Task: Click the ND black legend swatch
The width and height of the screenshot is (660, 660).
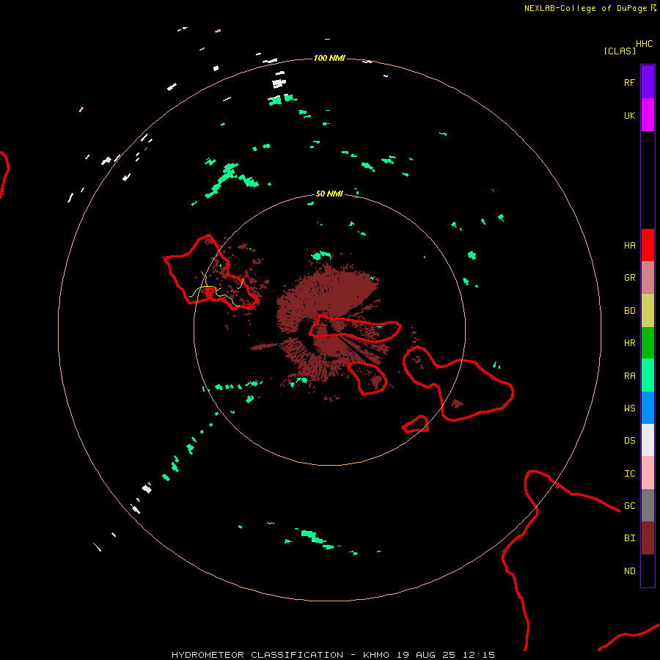Action: tap(648, 571)
